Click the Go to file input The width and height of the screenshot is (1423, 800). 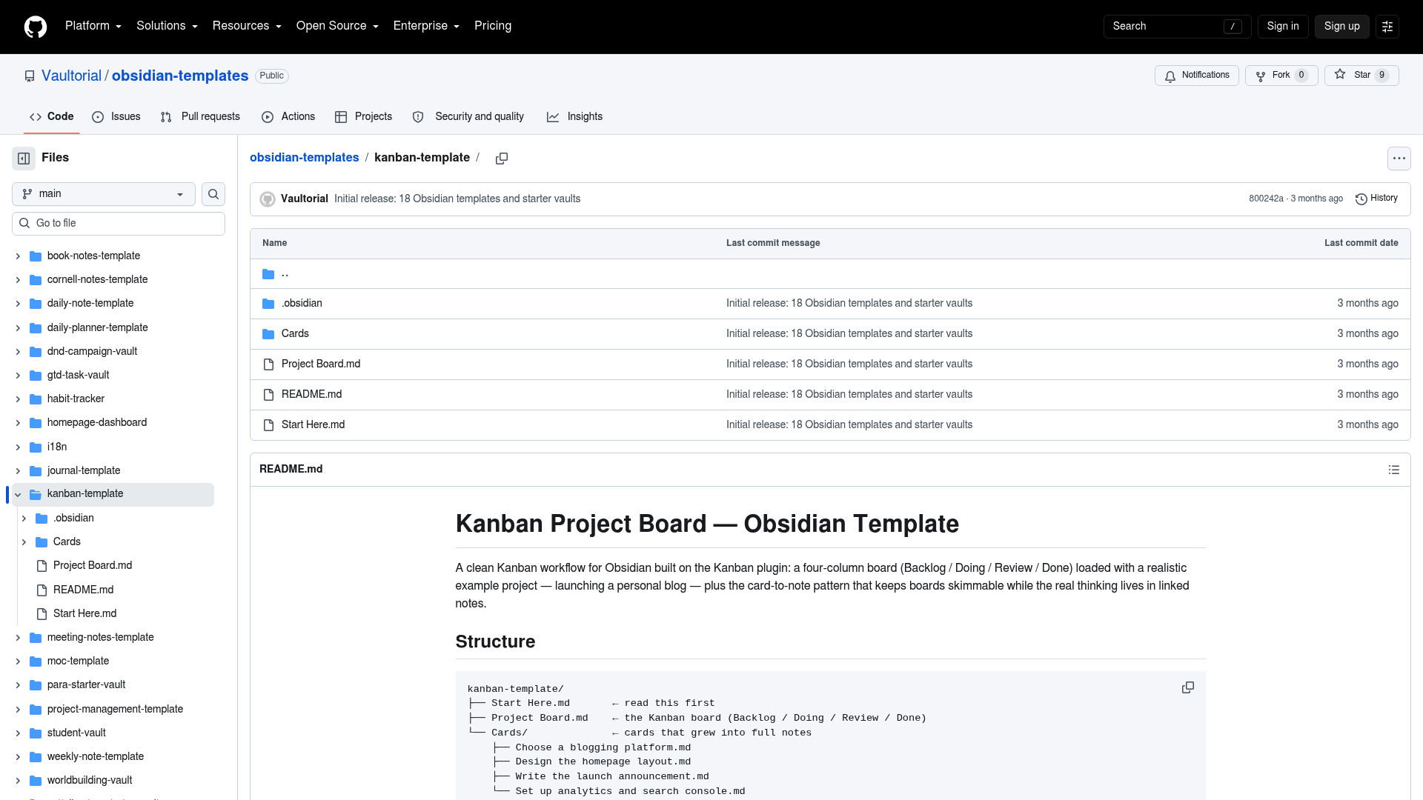tap(119, 224)
